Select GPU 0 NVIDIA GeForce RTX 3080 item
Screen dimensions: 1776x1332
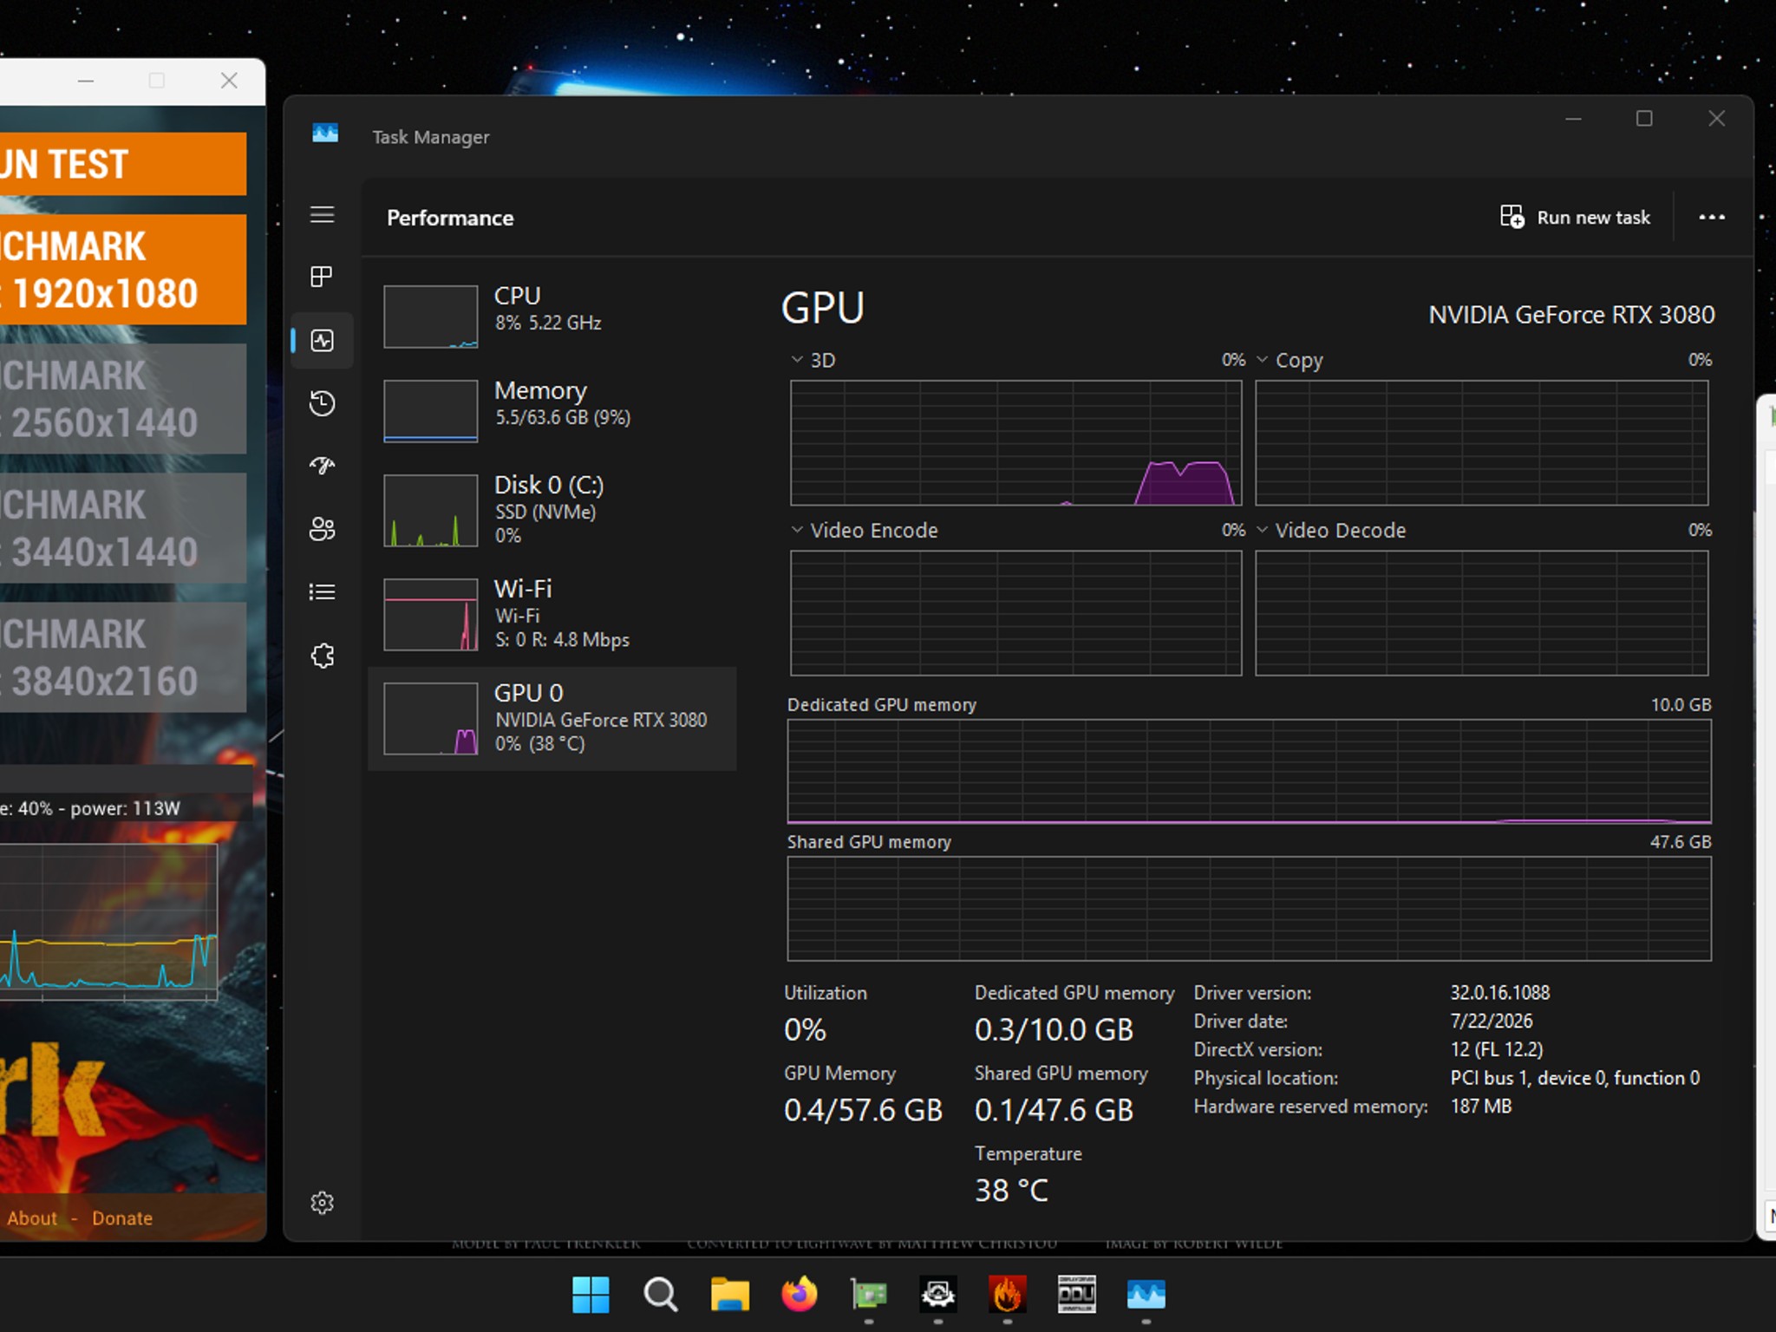(552, 718)
